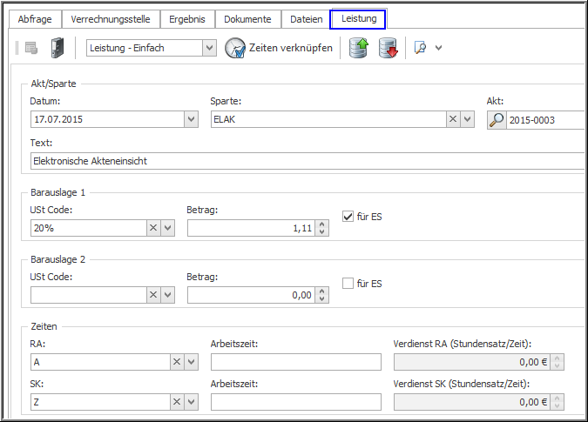Click RA field showing A
The height and width of the screenshot is (422, 588).
point(100,362)
